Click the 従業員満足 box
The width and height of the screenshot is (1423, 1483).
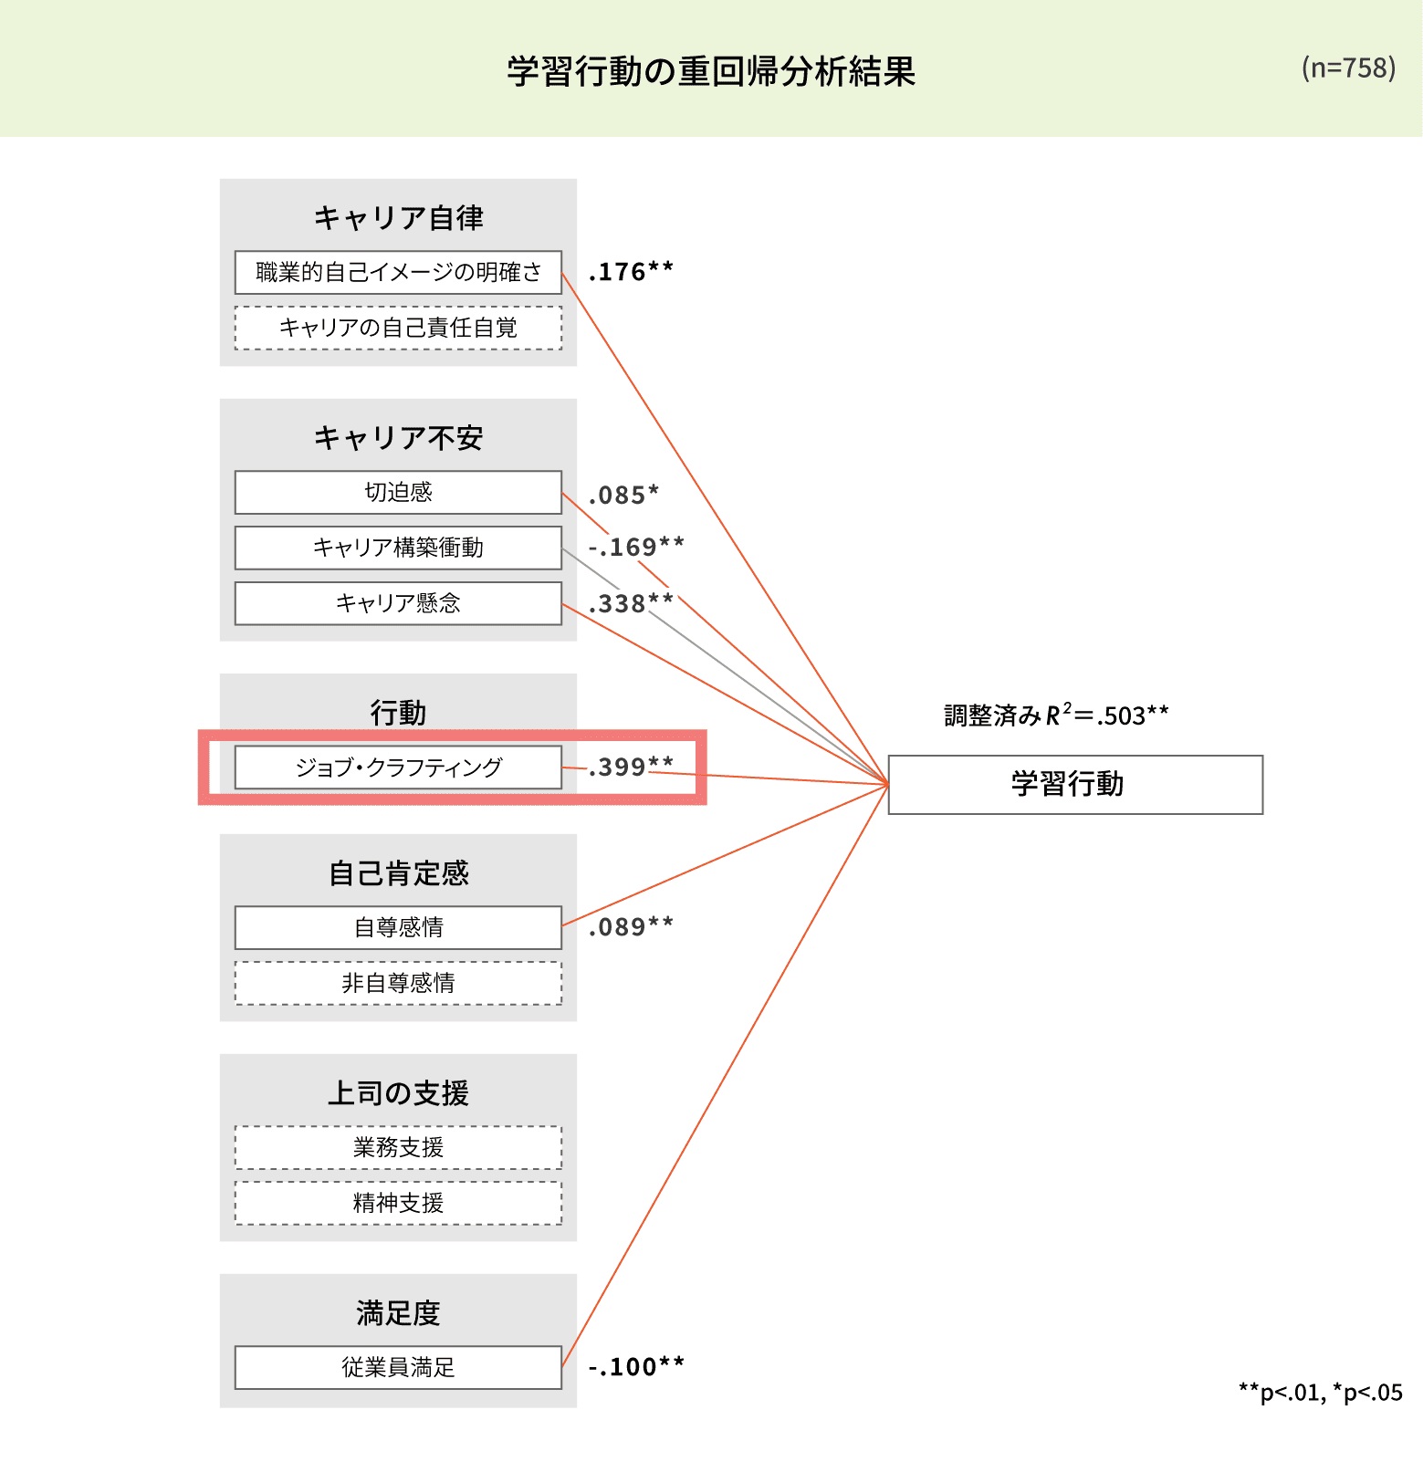(x=398, y=1367)
